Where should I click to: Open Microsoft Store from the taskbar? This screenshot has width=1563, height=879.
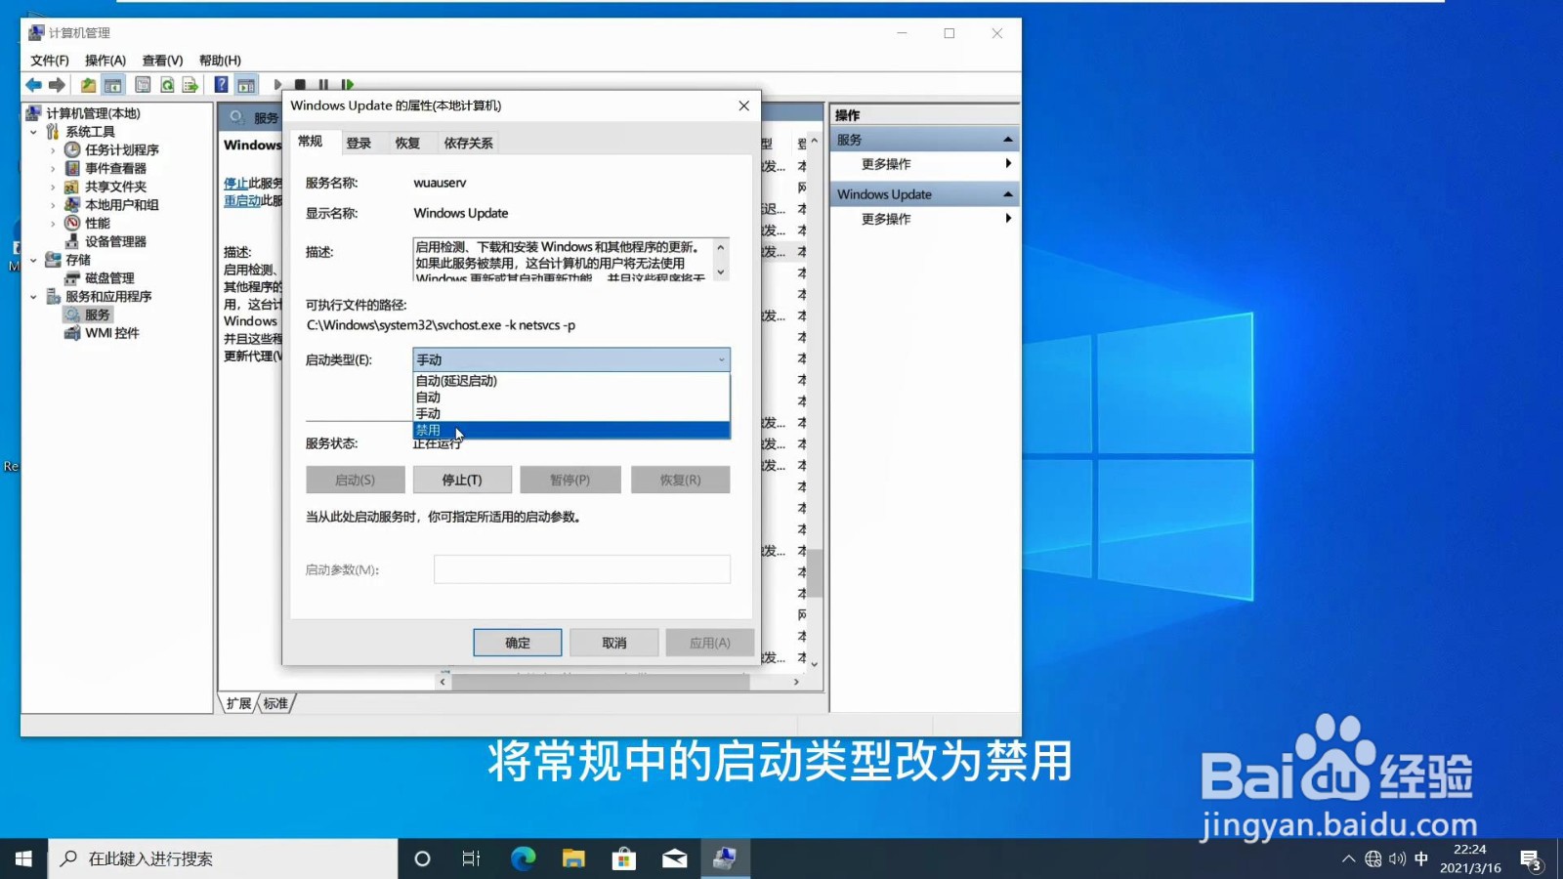(x=624, y=858)
